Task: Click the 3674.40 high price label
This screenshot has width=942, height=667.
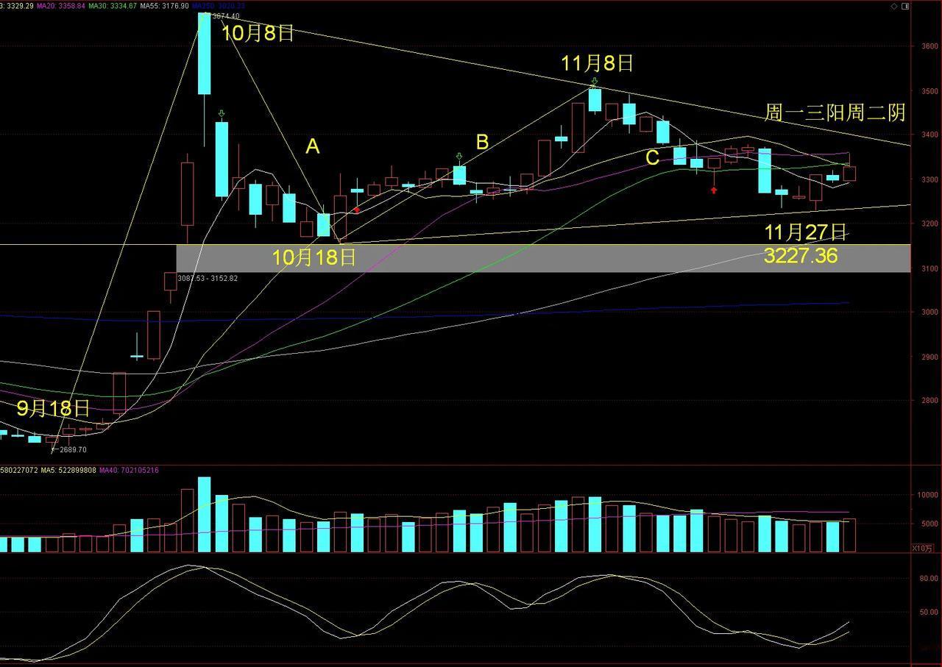Action: point(224,16)
